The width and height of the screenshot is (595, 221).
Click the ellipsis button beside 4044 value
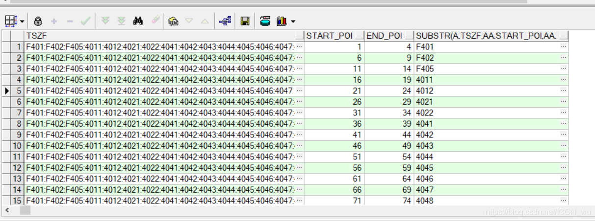564,156
